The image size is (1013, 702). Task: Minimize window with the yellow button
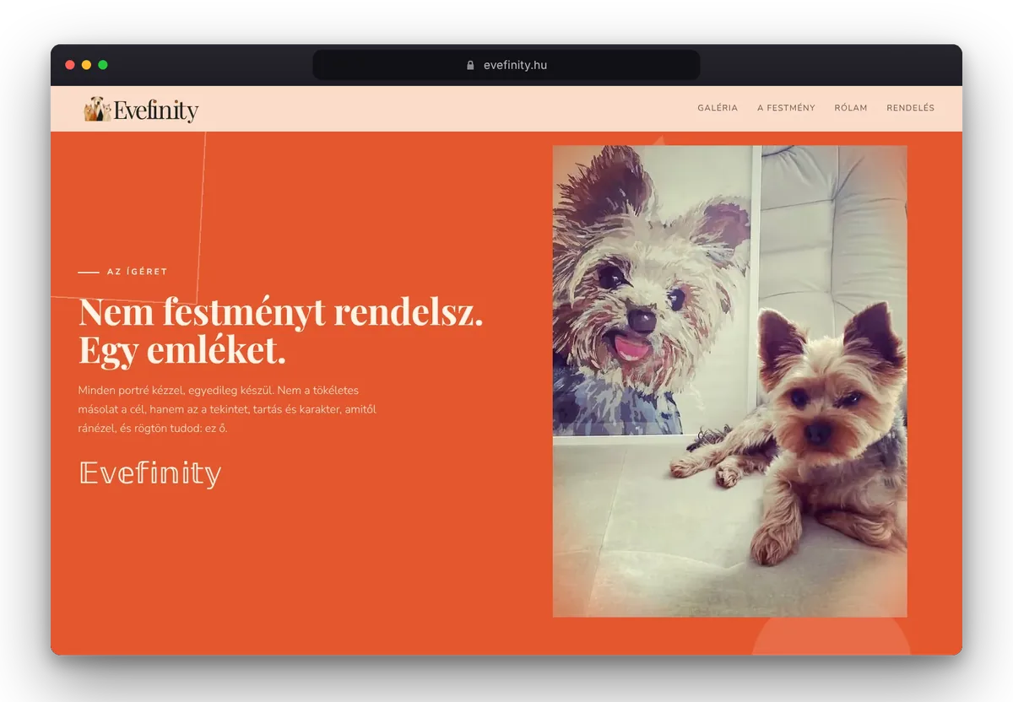pyautogui.click(x=86, y=65)
